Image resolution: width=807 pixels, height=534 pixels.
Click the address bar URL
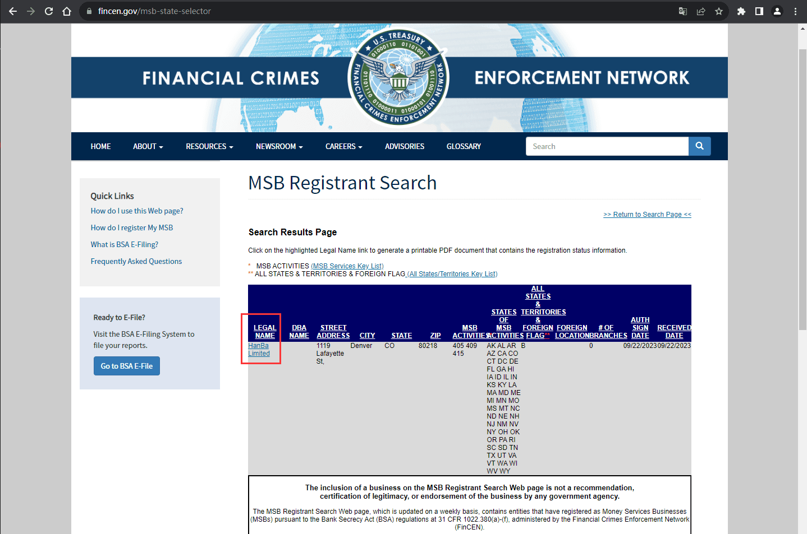pyautogui.click(x=154, y=11)
